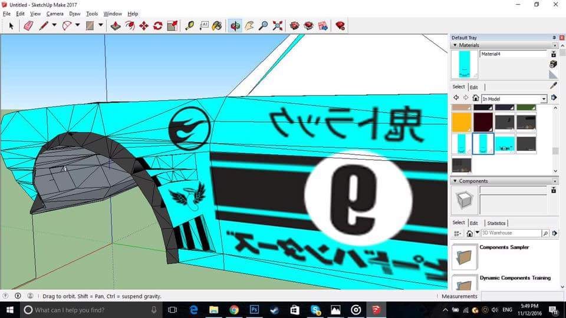
Task: Open the File menu
Action: click(x=6, y=14)
